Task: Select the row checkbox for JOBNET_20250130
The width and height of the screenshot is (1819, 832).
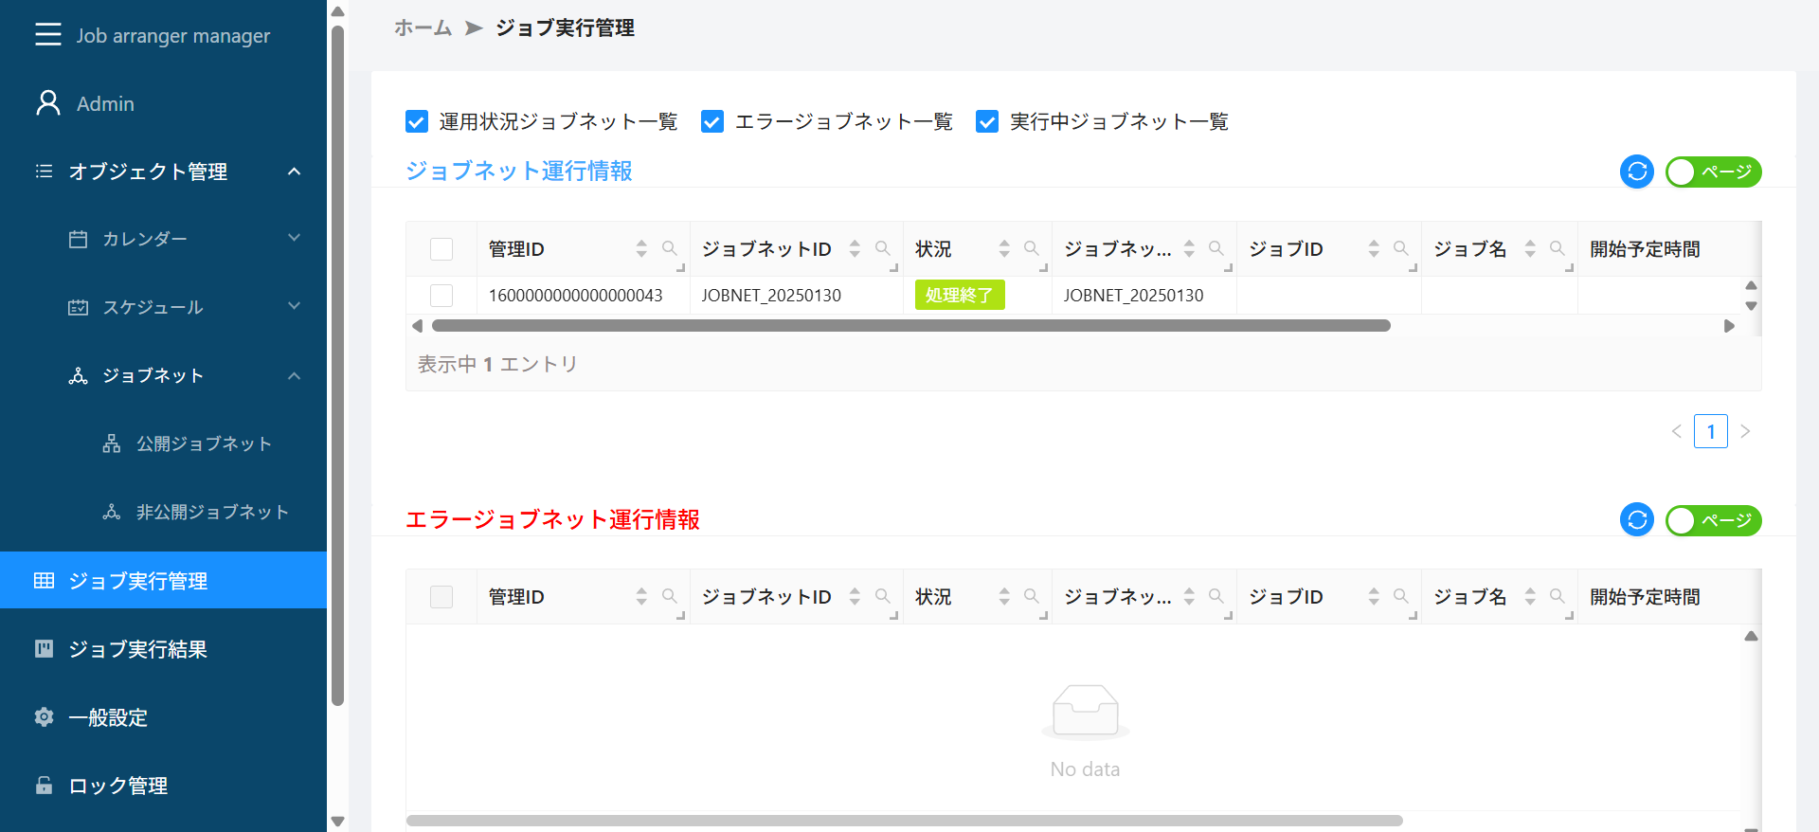Action: (x=441, y=296)
